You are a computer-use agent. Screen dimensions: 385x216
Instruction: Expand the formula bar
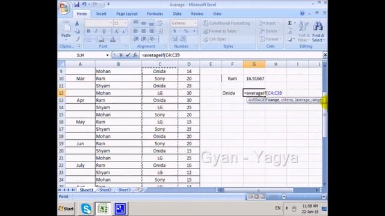click(x=325, y=55)
